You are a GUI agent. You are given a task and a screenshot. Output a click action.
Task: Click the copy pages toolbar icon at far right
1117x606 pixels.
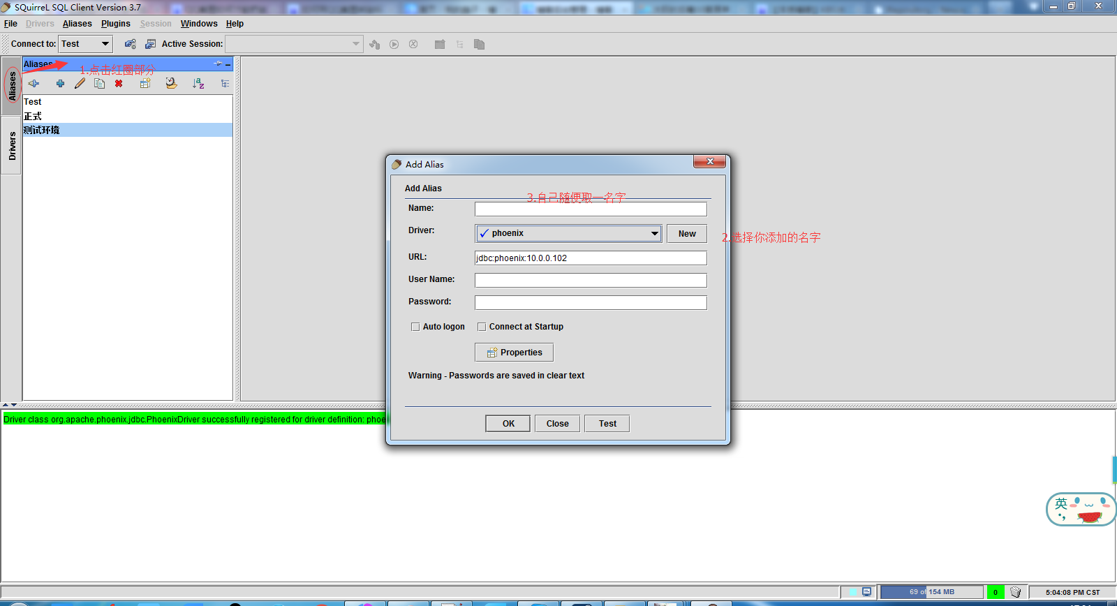(479, 45)
